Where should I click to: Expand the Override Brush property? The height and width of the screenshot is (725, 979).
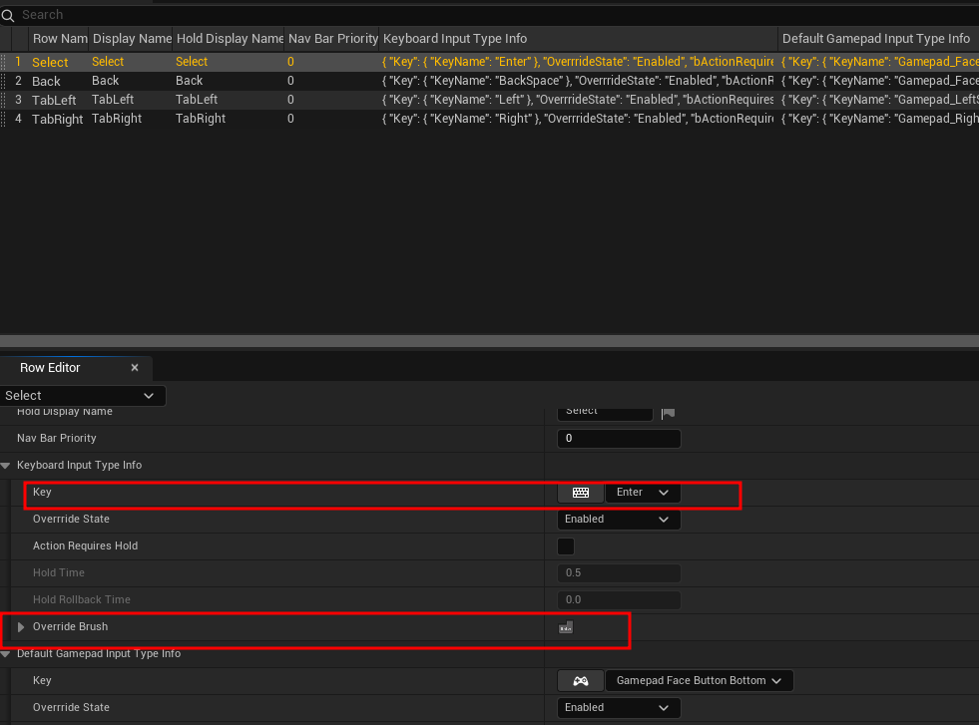21,627
